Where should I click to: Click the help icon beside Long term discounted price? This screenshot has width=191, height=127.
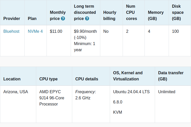[87, 18]
